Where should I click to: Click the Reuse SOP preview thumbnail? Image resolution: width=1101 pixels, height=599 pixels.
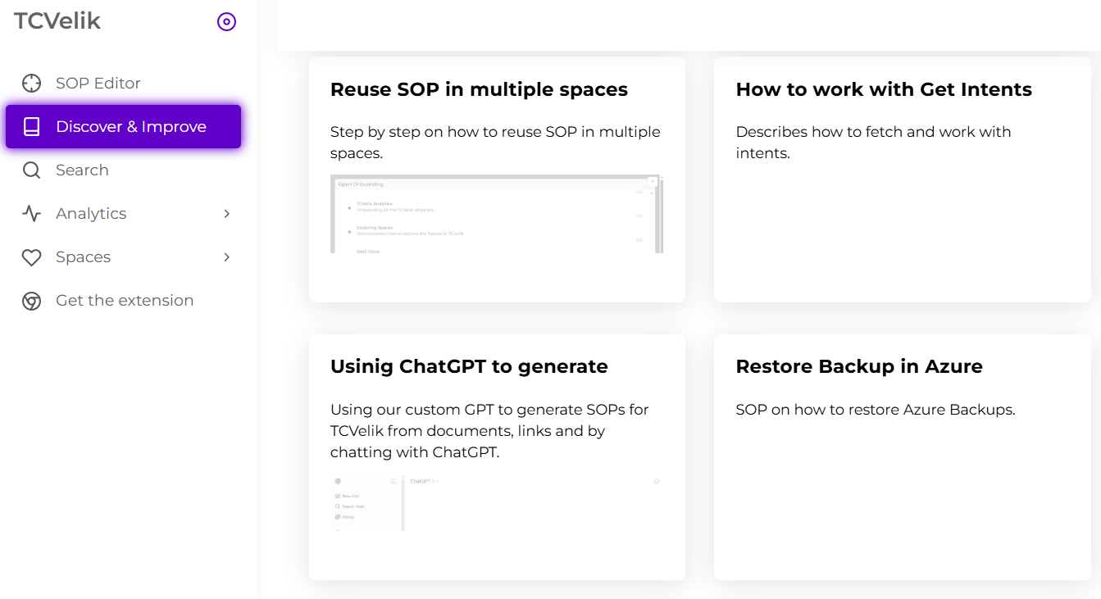point(496,214)
